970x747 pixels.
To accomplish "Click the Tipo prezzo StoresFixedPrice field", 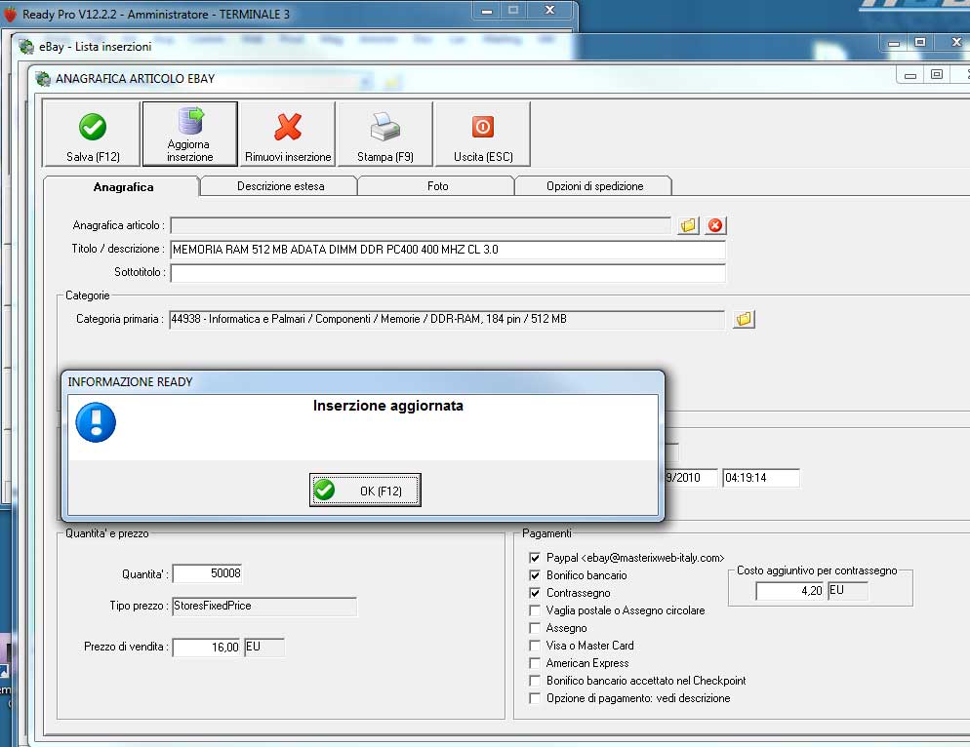I will coord(264,606).
